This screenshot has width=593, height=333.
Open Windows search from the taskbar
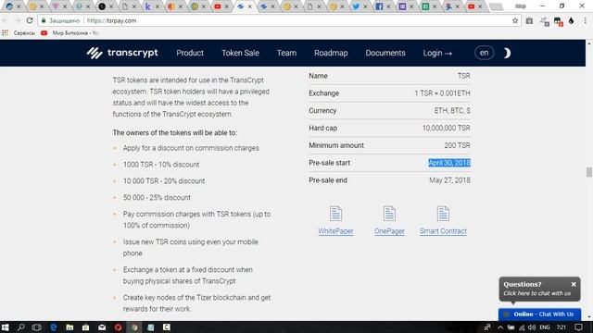[x=20, y=327]
